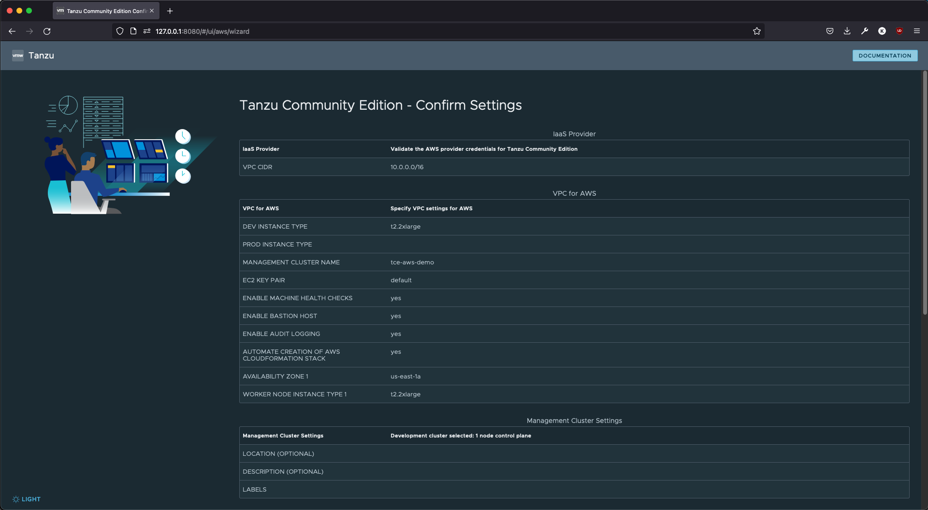Click the K account profile icon
The width and height of the screenshot is (928, 510).
point(882,31)
